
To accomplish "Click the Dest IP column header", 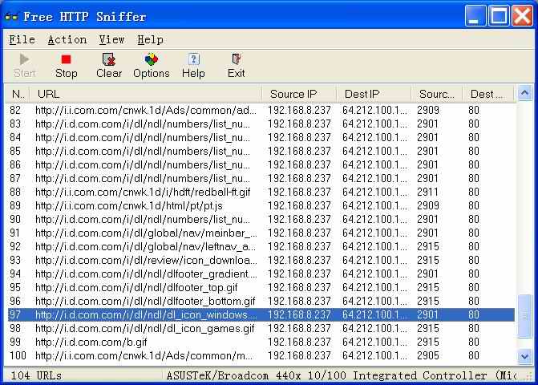I will 374,94.
